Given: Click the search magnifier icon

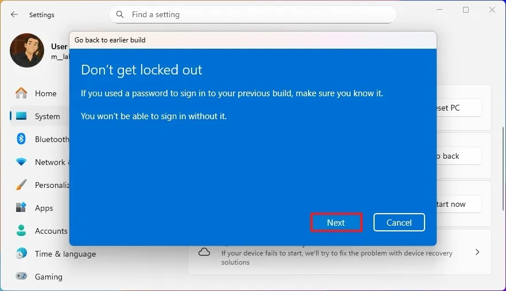Looking at the screenshot, I should [x=120, y=14].
